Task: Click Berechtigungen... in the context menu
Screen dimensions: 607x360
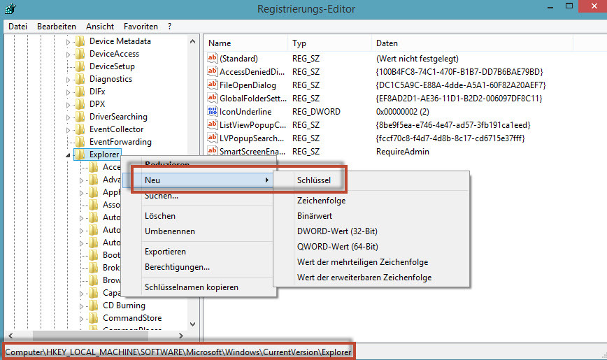Action: [x=177, y=267]
